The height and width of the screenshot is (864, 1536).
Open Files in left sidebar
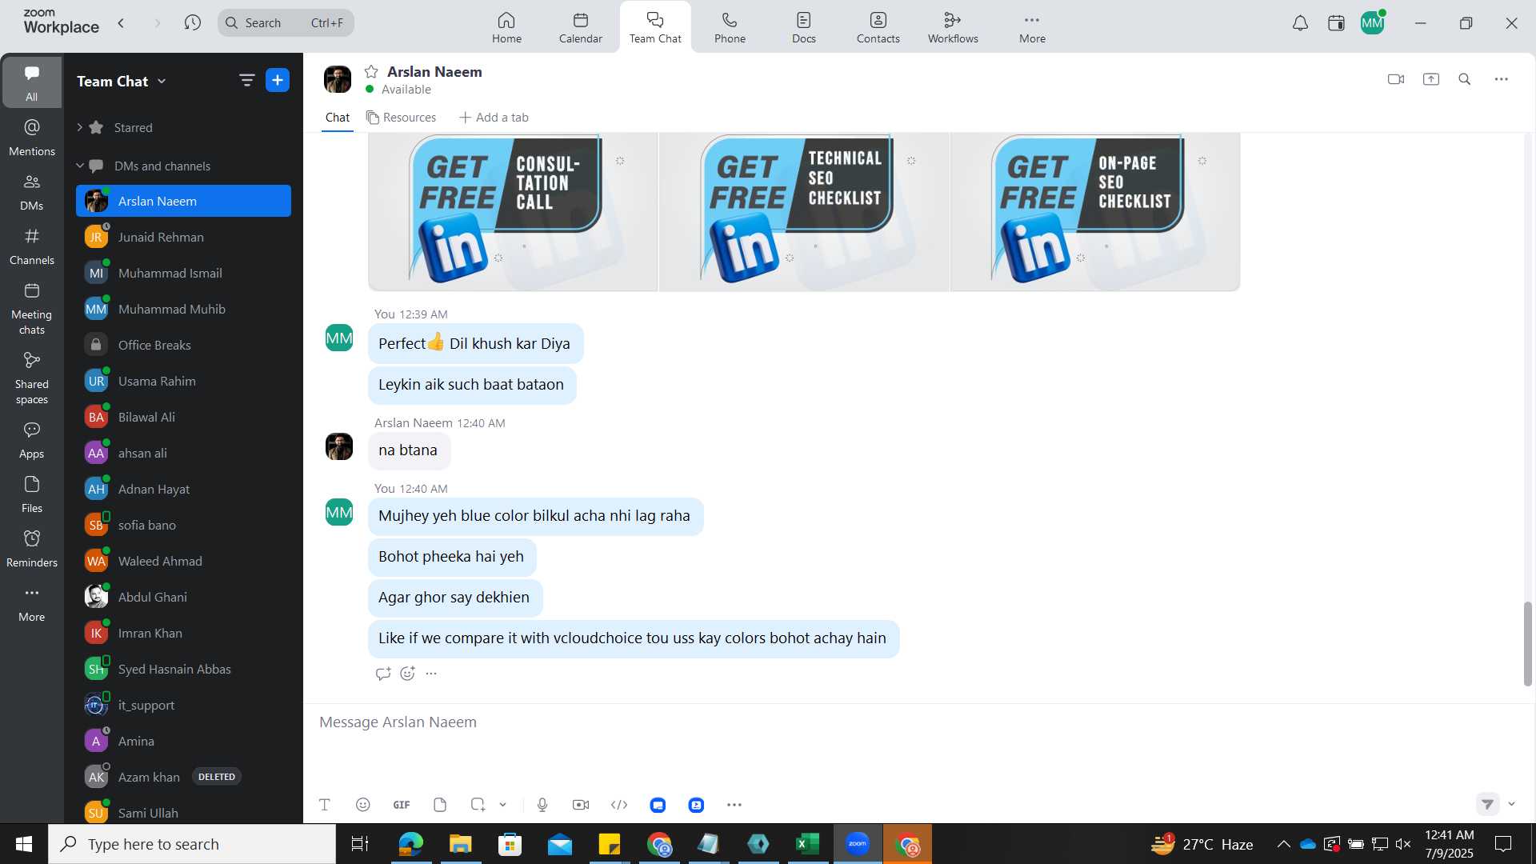point(32,494)
